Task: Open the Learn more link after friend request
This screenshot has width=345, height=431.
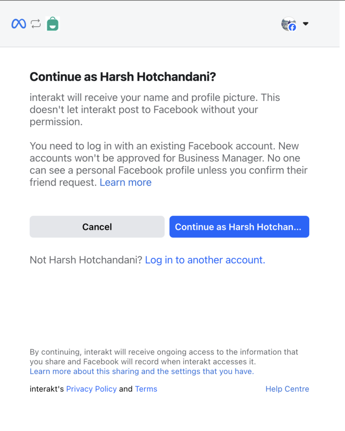Action: [125, 183]
